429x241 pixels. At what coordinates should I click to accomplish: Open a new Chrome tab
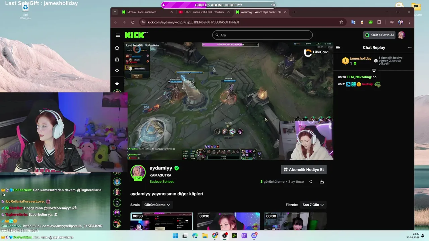294,12
